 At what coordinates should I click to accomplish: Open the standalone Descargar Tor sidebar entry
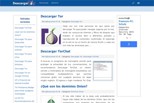click(x=21, y=68)
